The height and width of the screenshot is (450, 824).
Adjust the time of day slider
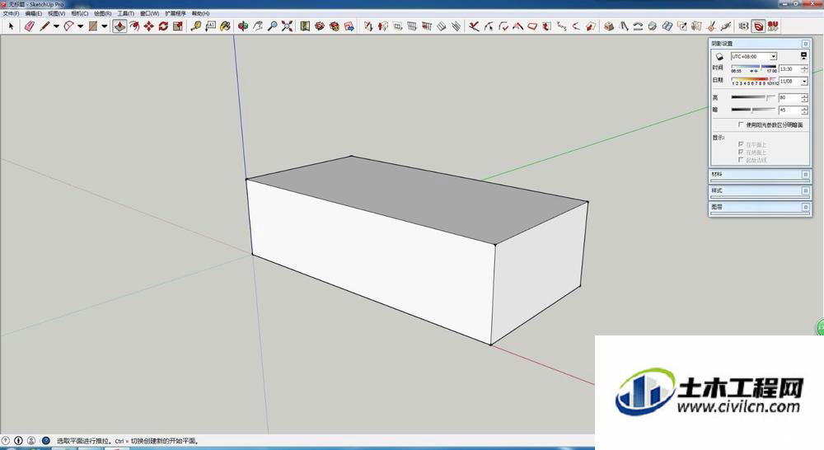pos(754,69)
